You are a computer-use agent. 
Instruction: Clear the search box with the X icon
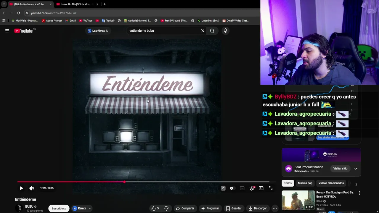(x=203, y=31)
